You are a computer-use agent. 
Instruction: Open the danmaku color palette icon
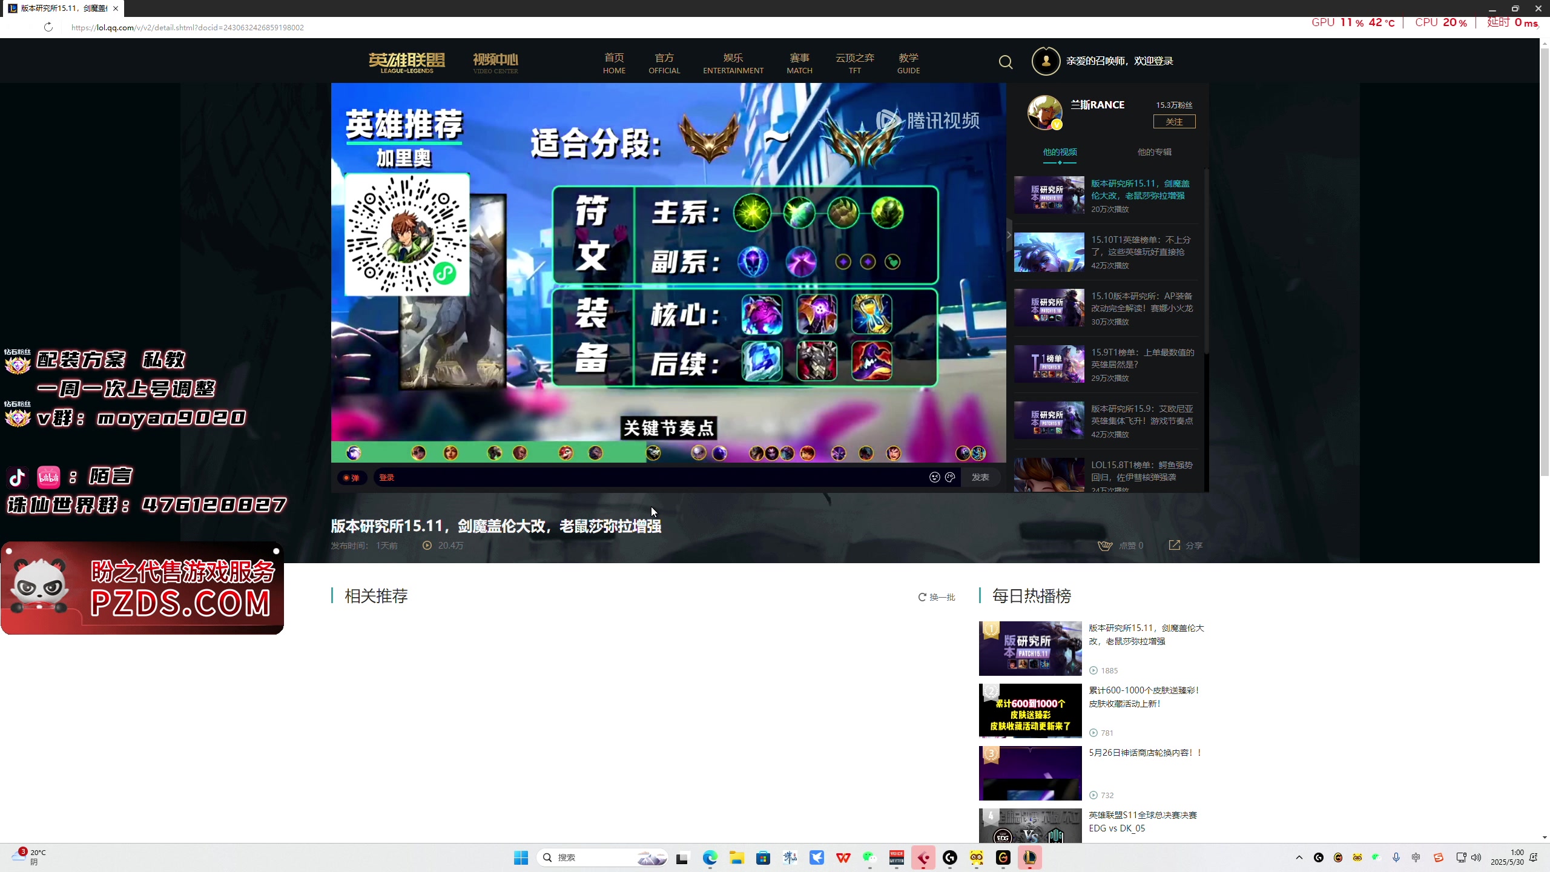[950, 477]
